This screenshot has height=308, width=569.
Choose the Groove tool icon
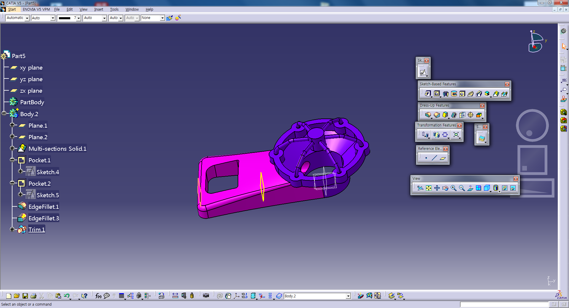(x=454, y=94)
